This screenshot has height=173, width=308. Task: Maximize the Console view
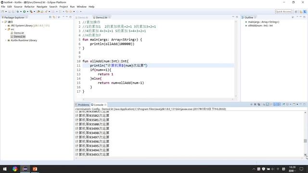point(304,104)
